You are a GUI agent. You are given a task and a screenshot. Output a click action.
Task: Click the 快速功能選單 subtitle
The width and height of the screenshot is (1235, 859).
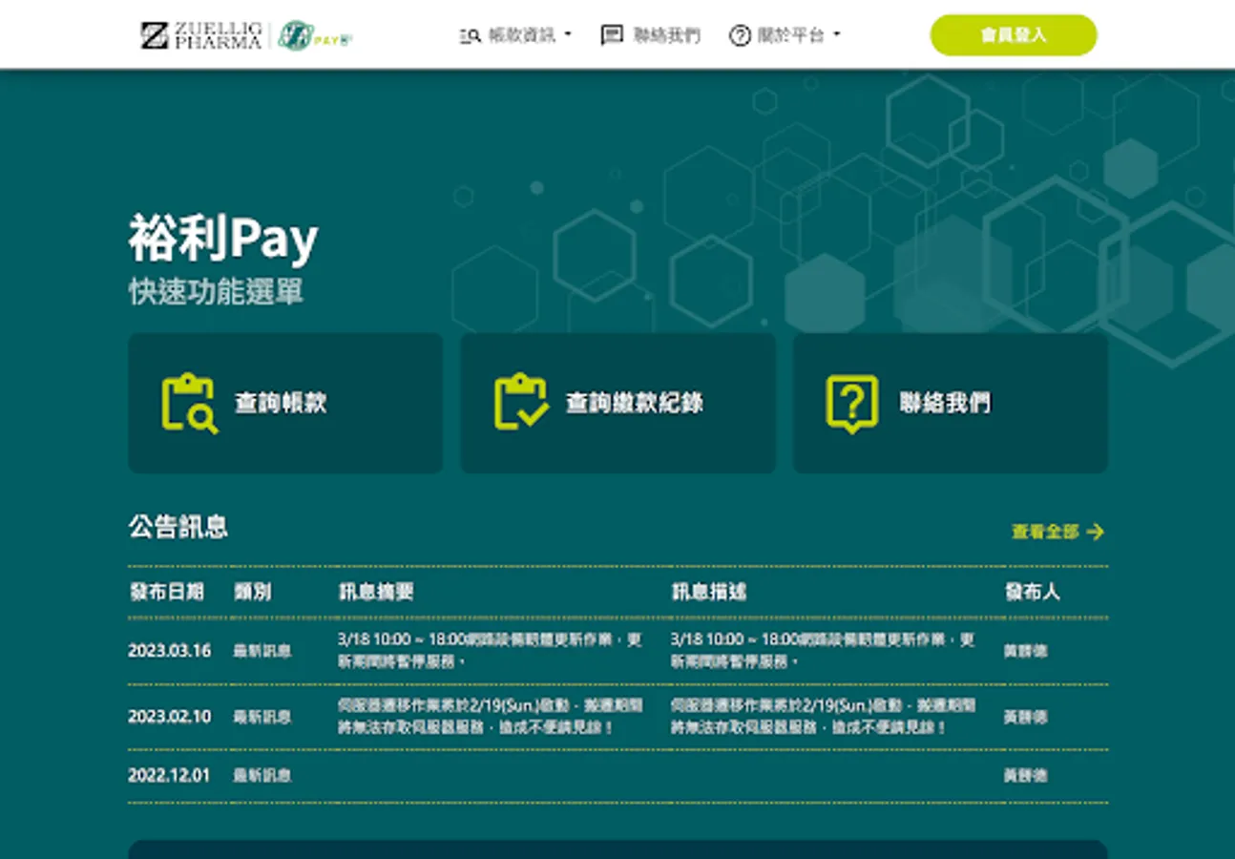tap(217, 292)
